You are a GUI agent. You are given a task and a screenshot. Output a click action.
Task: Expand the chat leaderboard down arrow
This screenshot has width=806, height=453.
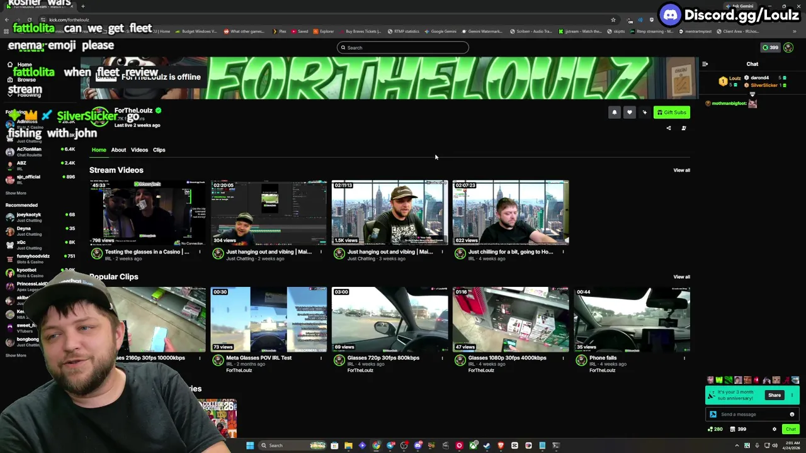coord(752,94)
